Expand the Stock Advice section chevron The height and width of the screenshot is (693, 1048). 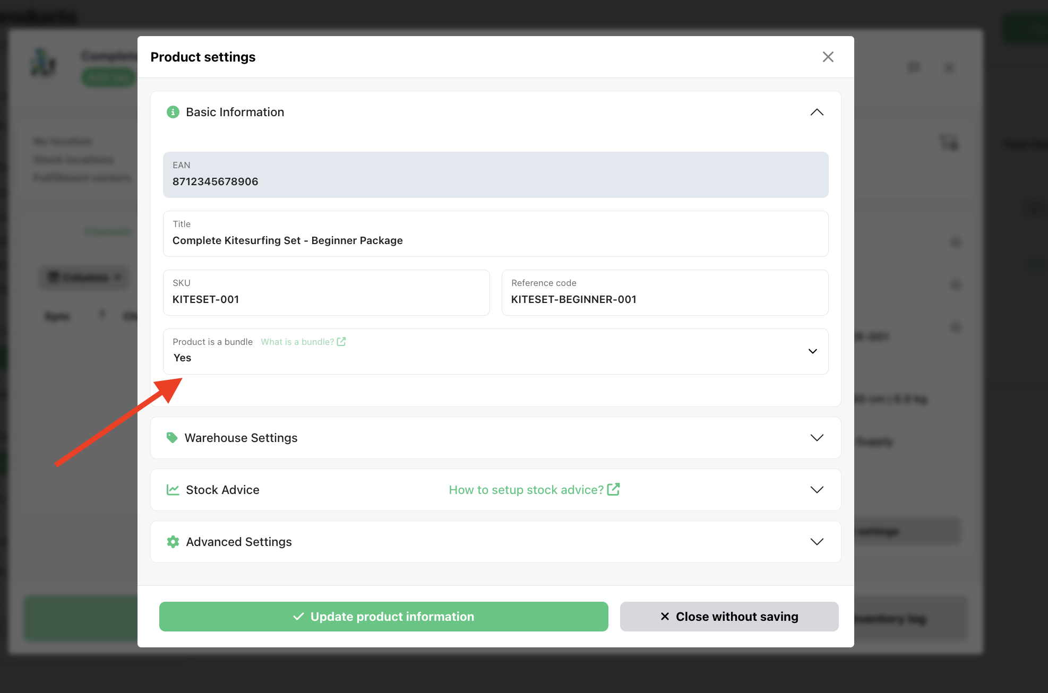817,490
